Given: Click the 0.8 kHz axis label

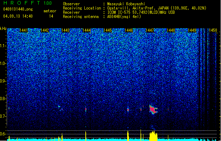Looking at the screenshot, I should tap(3, 99).
